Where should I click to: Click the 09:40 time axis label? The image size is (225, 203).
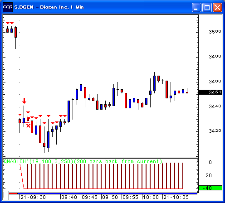(69, 197)
